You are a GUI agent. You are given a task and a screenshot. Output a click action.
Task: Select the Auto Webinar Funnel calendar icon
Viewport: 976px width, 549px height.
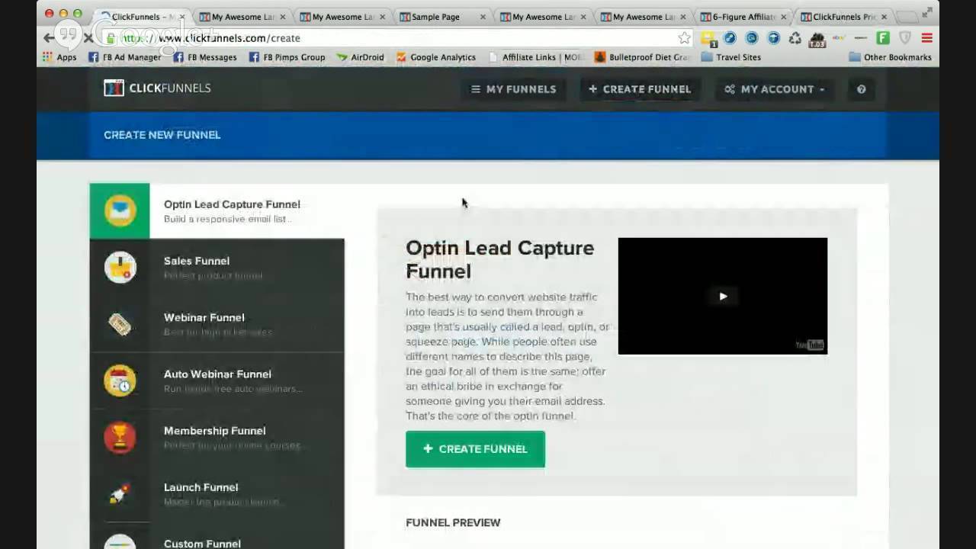click(120, 380)
